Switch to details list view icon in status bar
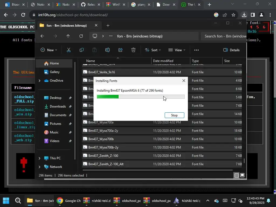 237,175
